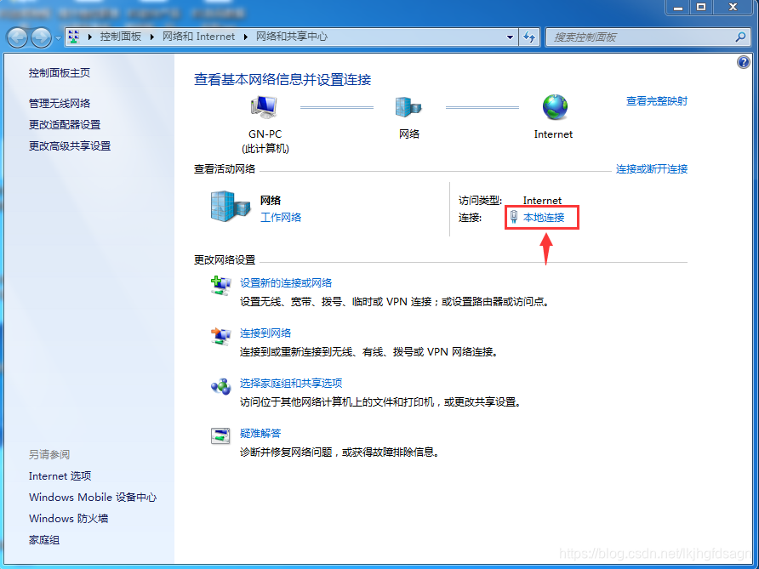Screen dimensions: 759x569
Task: Click 连接或断开连接 link
Action: [x=652, y=169]
